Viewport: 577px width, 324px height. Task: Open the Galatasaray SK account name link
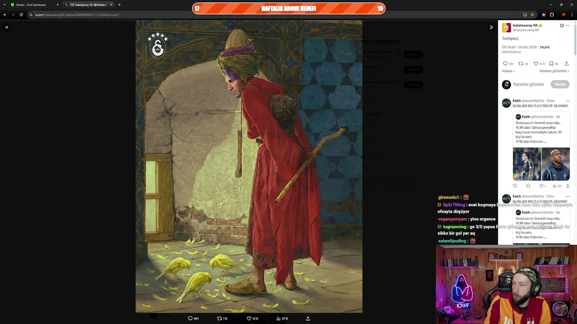click(525, 26)
